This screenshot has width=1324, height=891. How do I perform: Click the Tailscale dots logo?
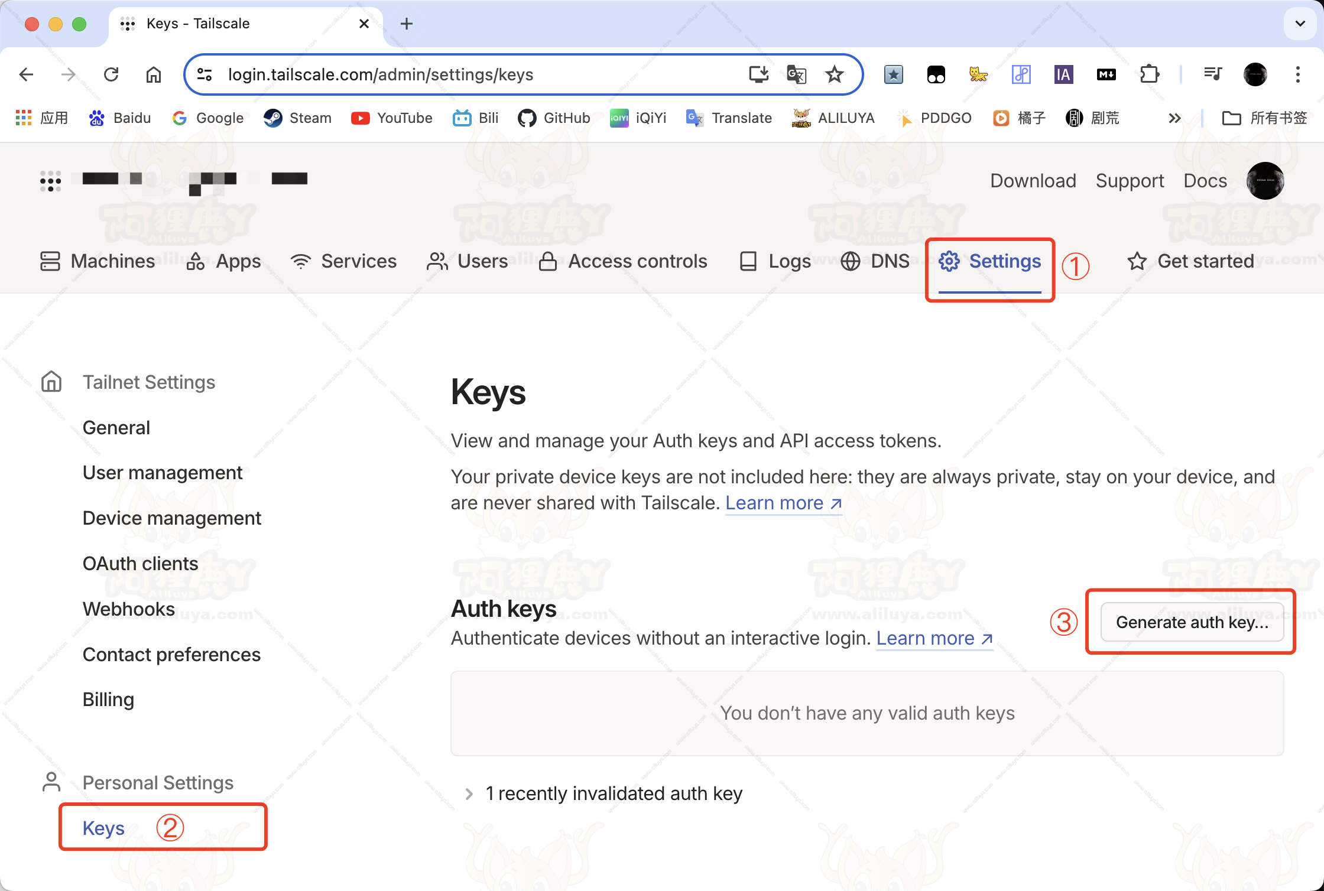[x=50, y=181]
